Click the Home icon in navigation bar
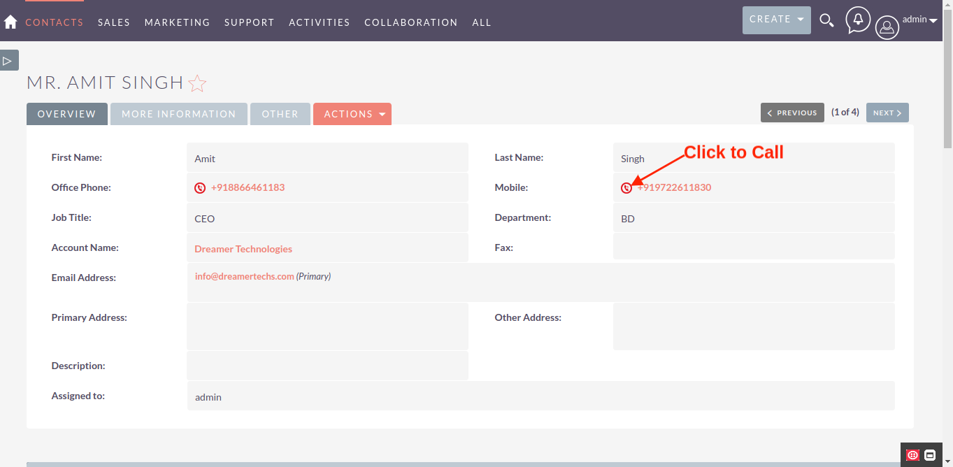 pos(10,22)
